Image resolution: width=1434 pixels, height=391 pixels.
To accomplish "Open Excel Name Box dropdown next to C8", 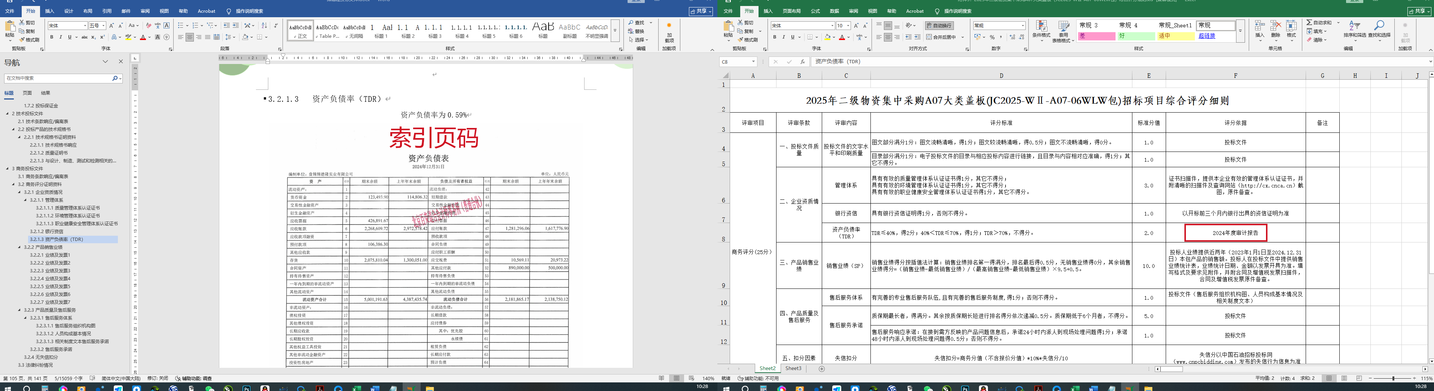I will (x=753, y=62).
